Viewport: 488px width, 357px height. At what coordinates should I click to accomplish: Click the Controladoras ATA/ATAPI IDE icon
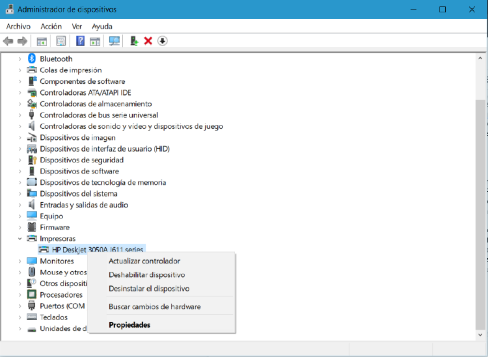click(x=32, y=92)
